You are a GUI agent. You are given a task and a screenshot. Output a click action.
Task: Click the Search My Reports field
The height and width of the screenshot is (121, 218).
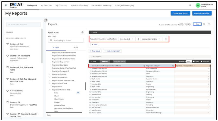click(x=23, y=25)
